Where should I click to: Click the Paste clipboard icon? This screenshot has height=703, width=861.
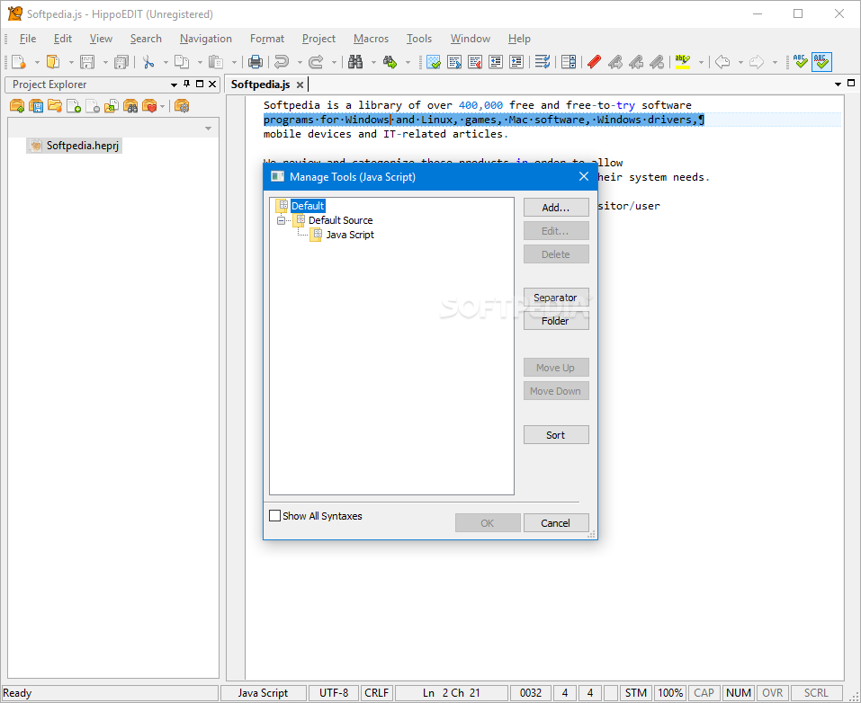click(216, 62)
